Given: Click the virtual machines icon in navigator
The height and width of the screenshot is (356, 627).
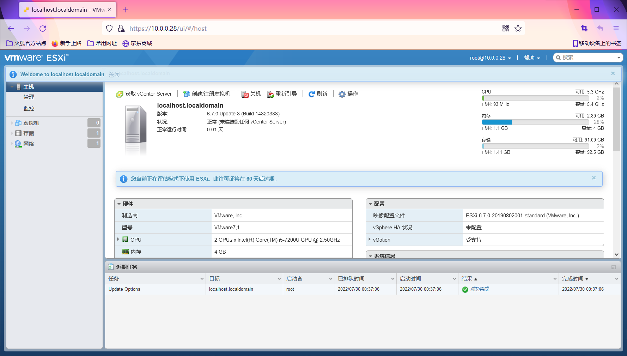Looking at the screenshot, I should pyautogui.click(x=18, y=123).
